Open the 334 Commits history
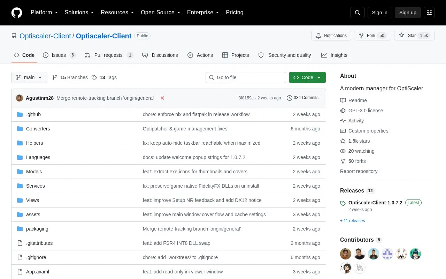This screenshot has height=279, width=446. 302,98
